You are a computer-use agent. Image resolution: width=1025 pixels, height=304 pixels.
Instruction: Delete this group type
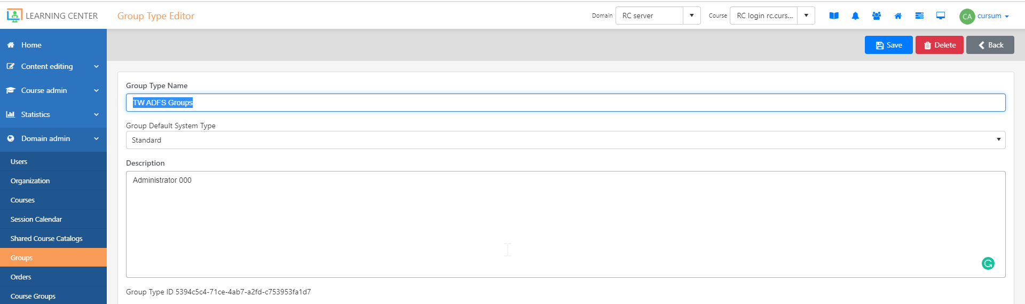tap(939, 45)
